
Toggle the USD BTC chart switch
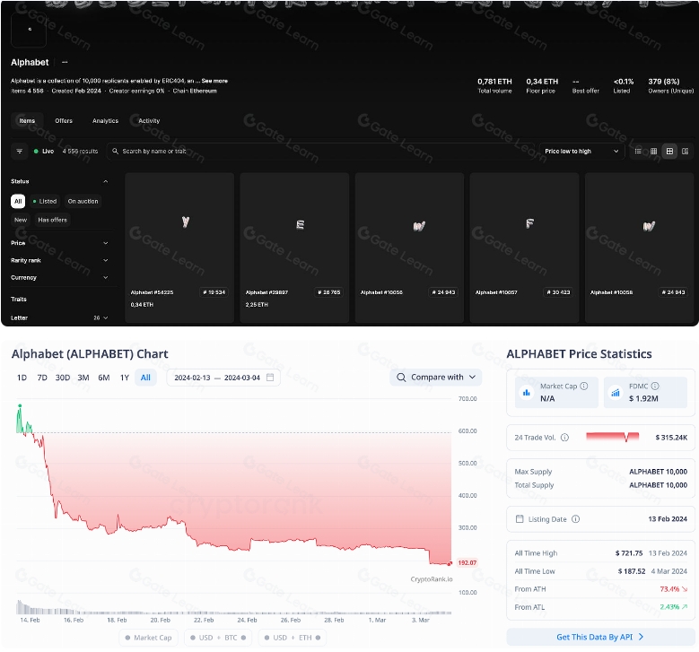pyautogui.click(x=218, y=638)
